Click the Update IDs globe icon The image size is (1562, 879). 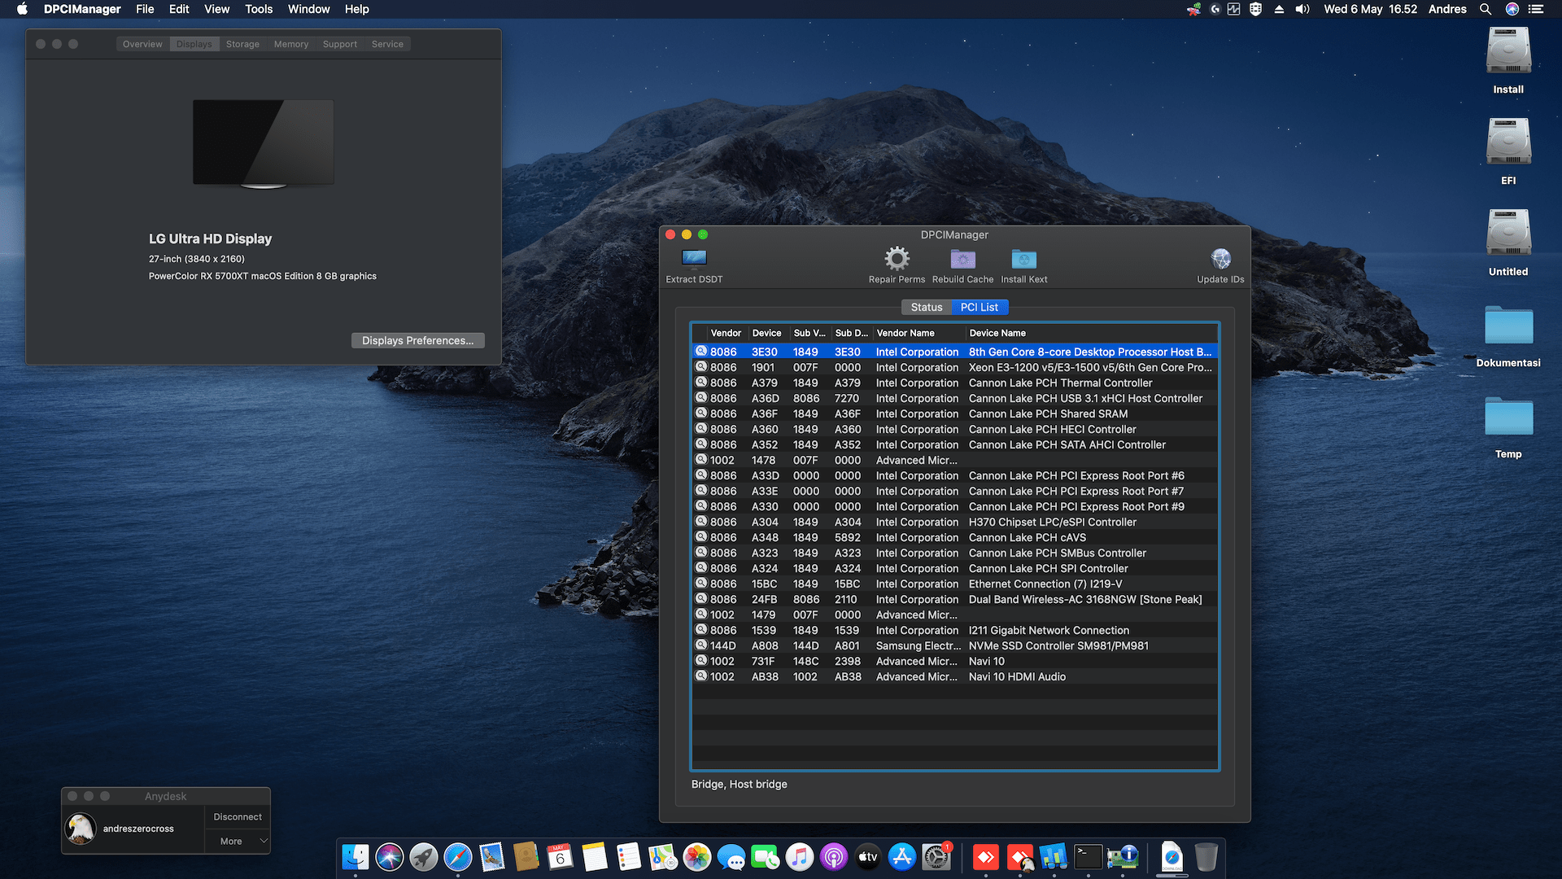point(1220,259)
